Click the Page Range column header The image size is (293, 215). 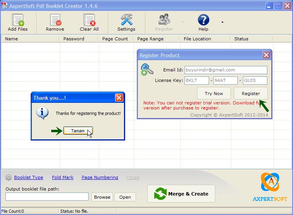[x=157, y=39]
